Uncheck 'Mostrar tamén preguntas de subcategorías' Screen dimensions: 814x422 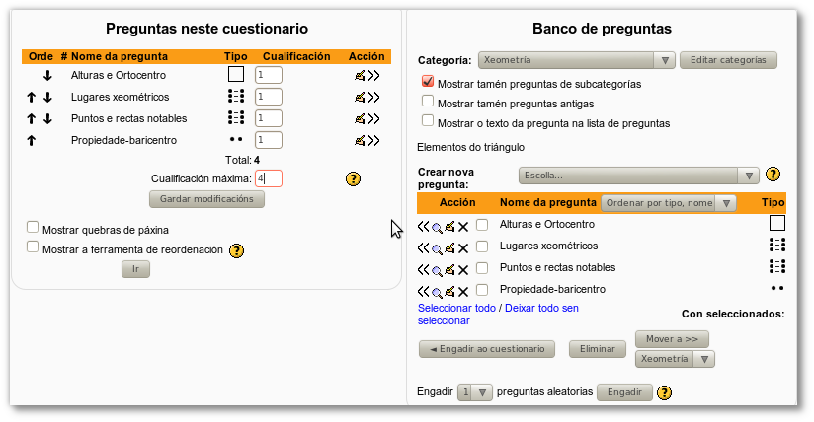[x=428, y=83]
